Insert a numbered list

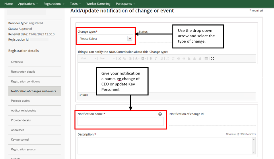[x=167, y=58]
